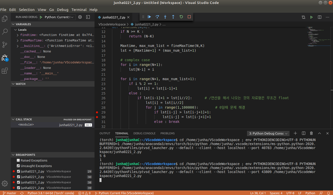Open the Explorer view in activity bar
The height and width of the screenshot is (195, 333).
click(5, 19)
